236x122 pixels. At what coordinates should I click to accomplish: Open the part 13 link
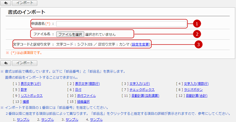26,101
